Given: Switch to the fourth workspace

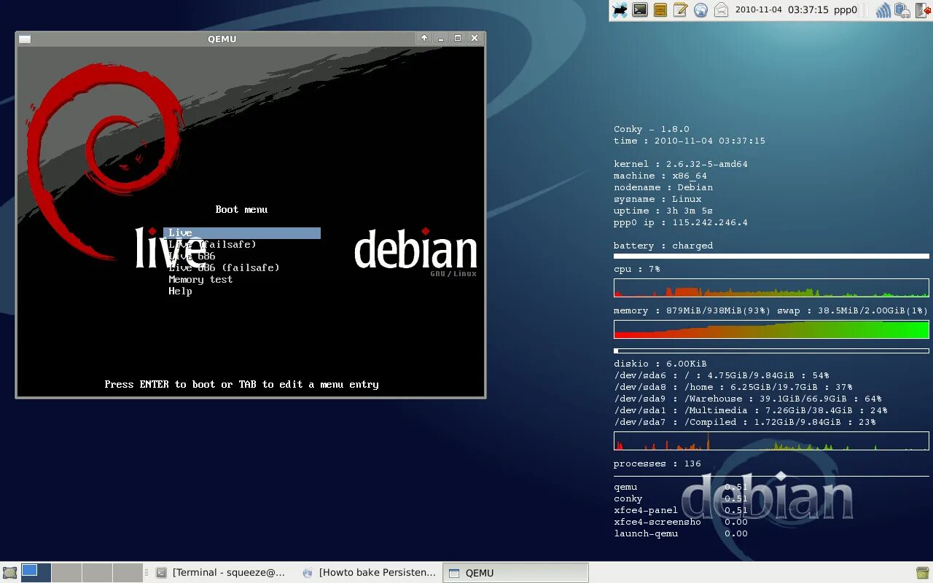Looking at the screenshot, I should (x=128, y=573).
